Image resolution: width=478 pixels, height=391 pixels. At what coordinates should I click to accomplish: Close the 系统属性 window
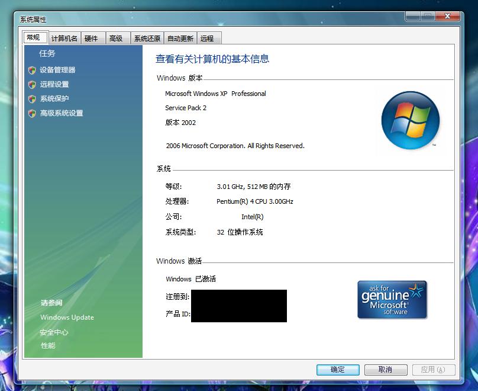447,16
